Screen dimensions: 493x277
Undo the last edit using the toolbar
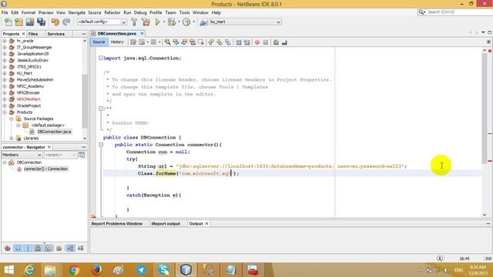coord(55,22)
